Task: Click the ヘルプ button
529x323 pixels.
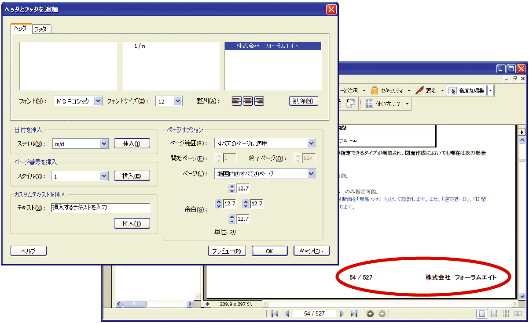Action: coord(29,251)
